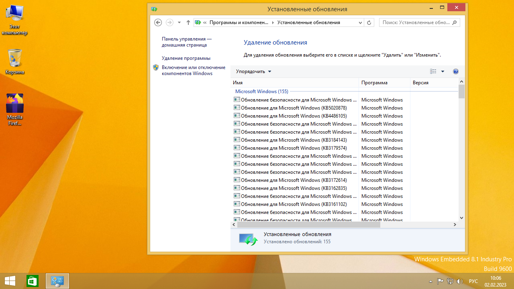Collapse the Microsoft Windows (155) group
This screenshot has height=289, width=514.
point(261,92)
